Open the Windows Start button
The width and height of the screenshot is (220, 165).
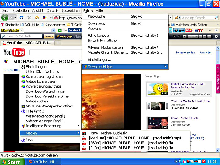pyautogui.click(x=12, y=162)
